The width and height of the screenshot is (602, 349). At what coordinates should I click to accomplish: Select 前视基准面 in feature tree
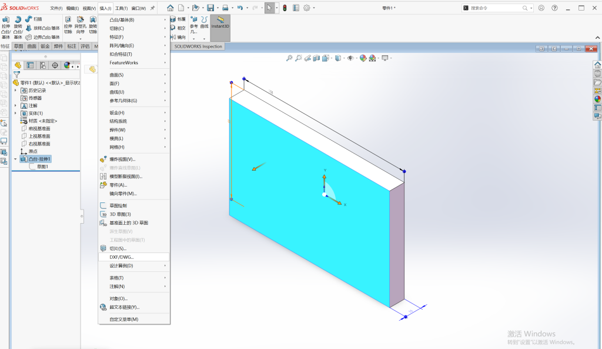[x=35, y=129]
